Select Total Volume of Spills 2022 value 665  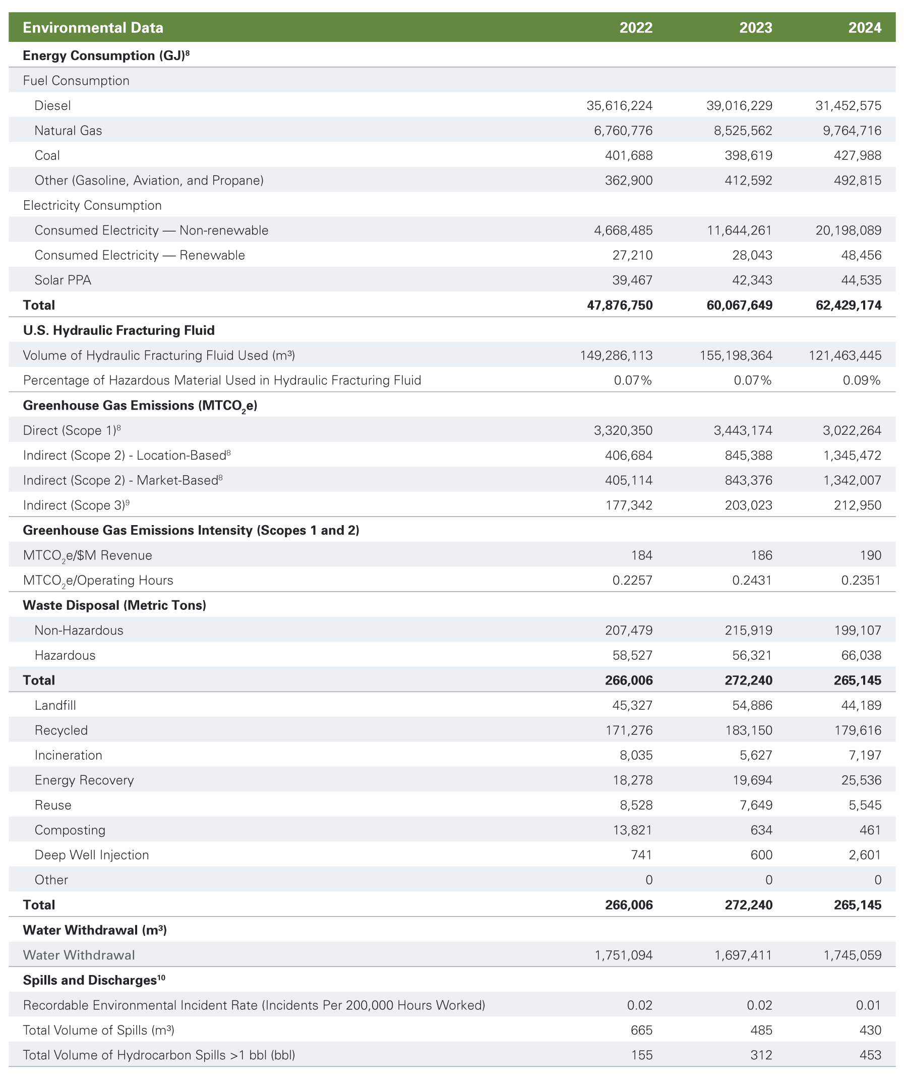tap(642, 1030)
